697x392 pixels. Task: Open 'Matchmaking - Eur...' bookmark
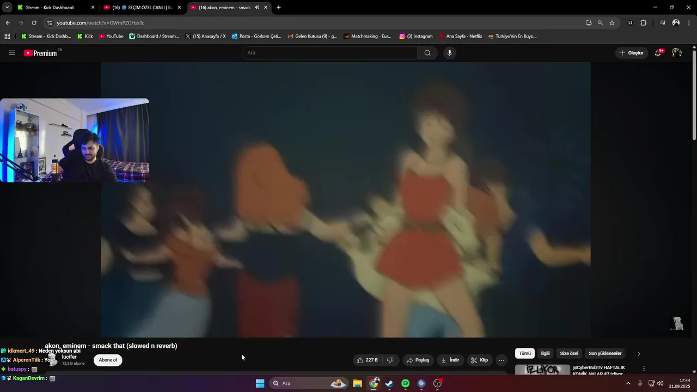tap(368, 36)
